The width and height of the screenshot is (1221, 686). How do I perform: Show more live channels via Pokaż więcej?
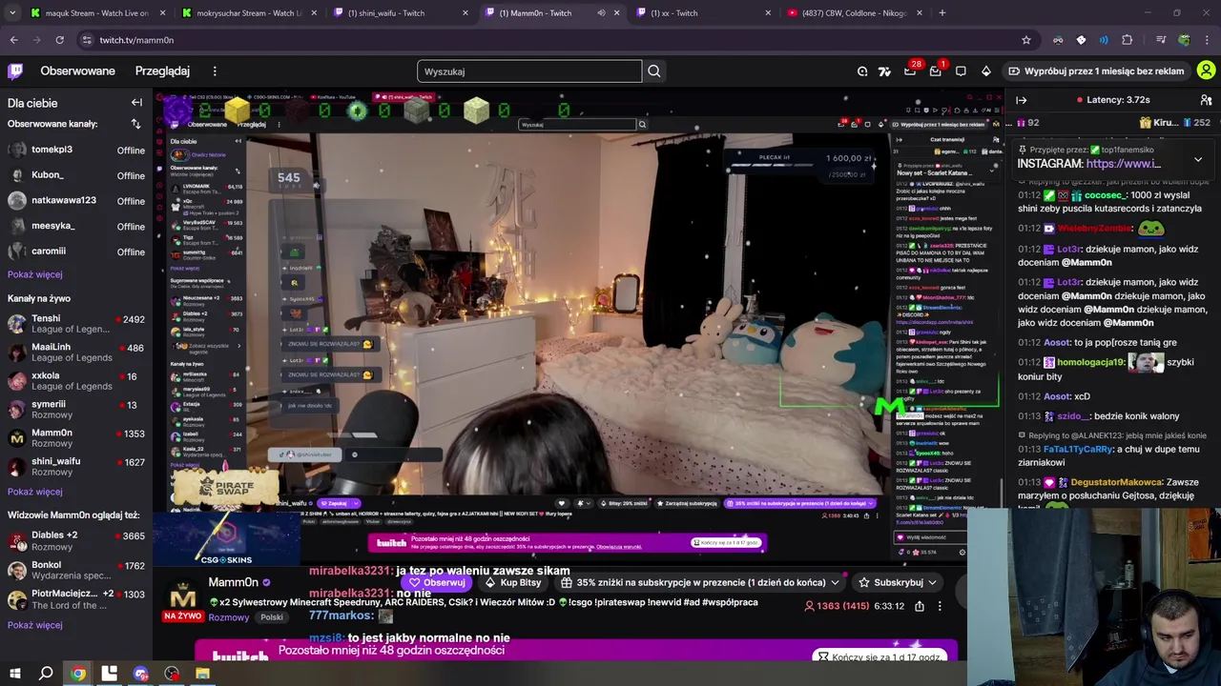coord(34,492)
